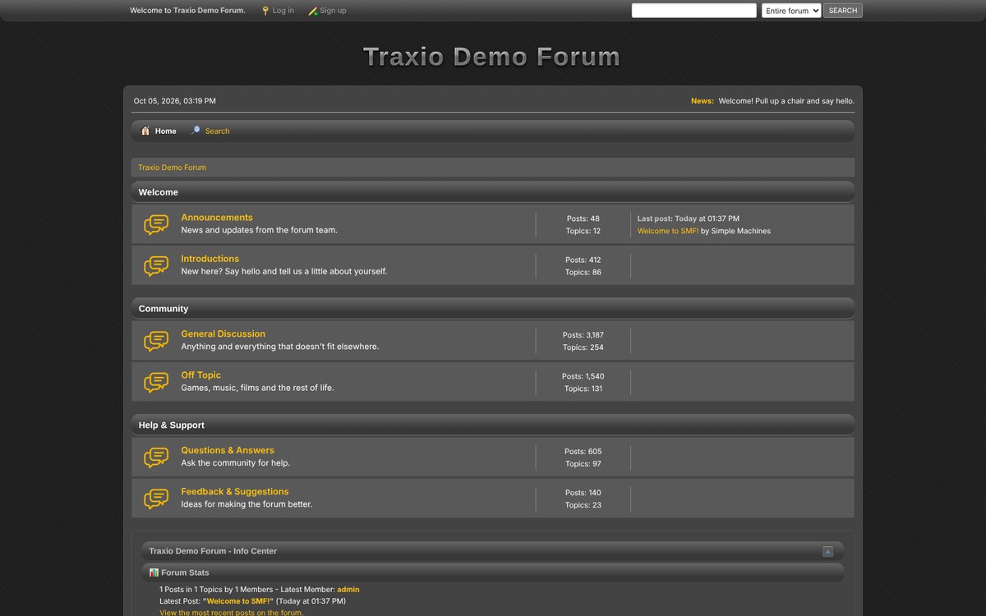Open the Home menu item
The image size is (986, 616).
[159, 131]
